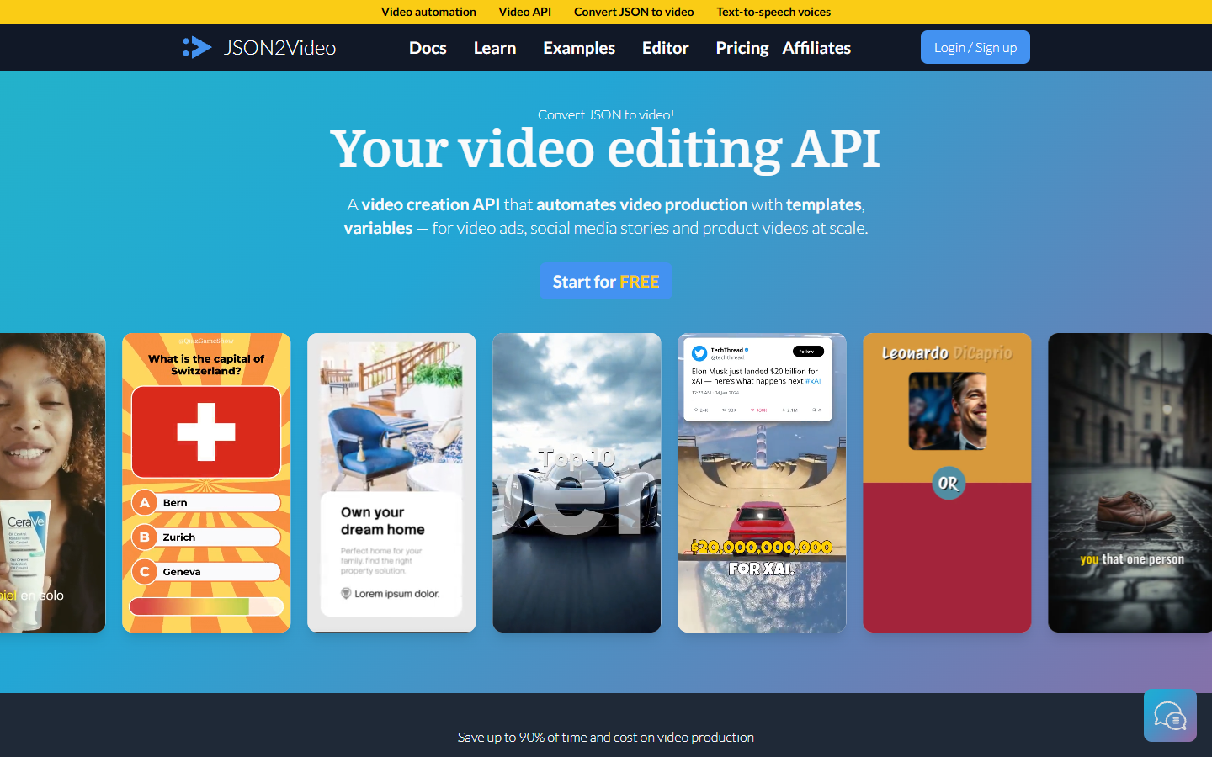Open the Text-to-speech voices link
1212x757 pixels.
tap(773, 12)
